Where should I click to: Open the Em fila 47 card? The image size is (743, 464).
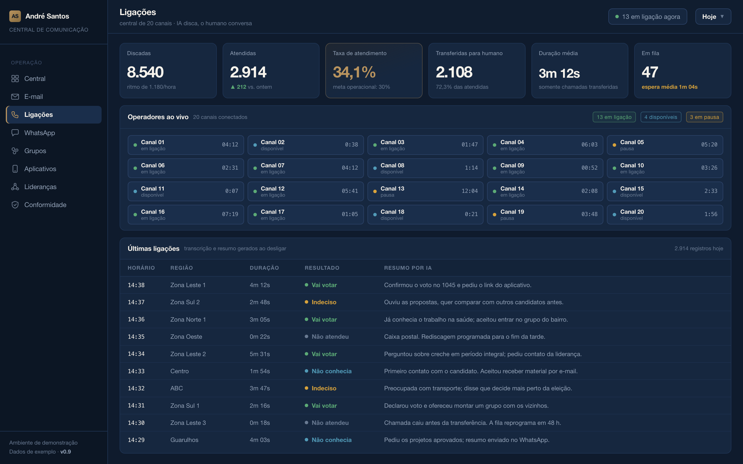pos(683,70)
